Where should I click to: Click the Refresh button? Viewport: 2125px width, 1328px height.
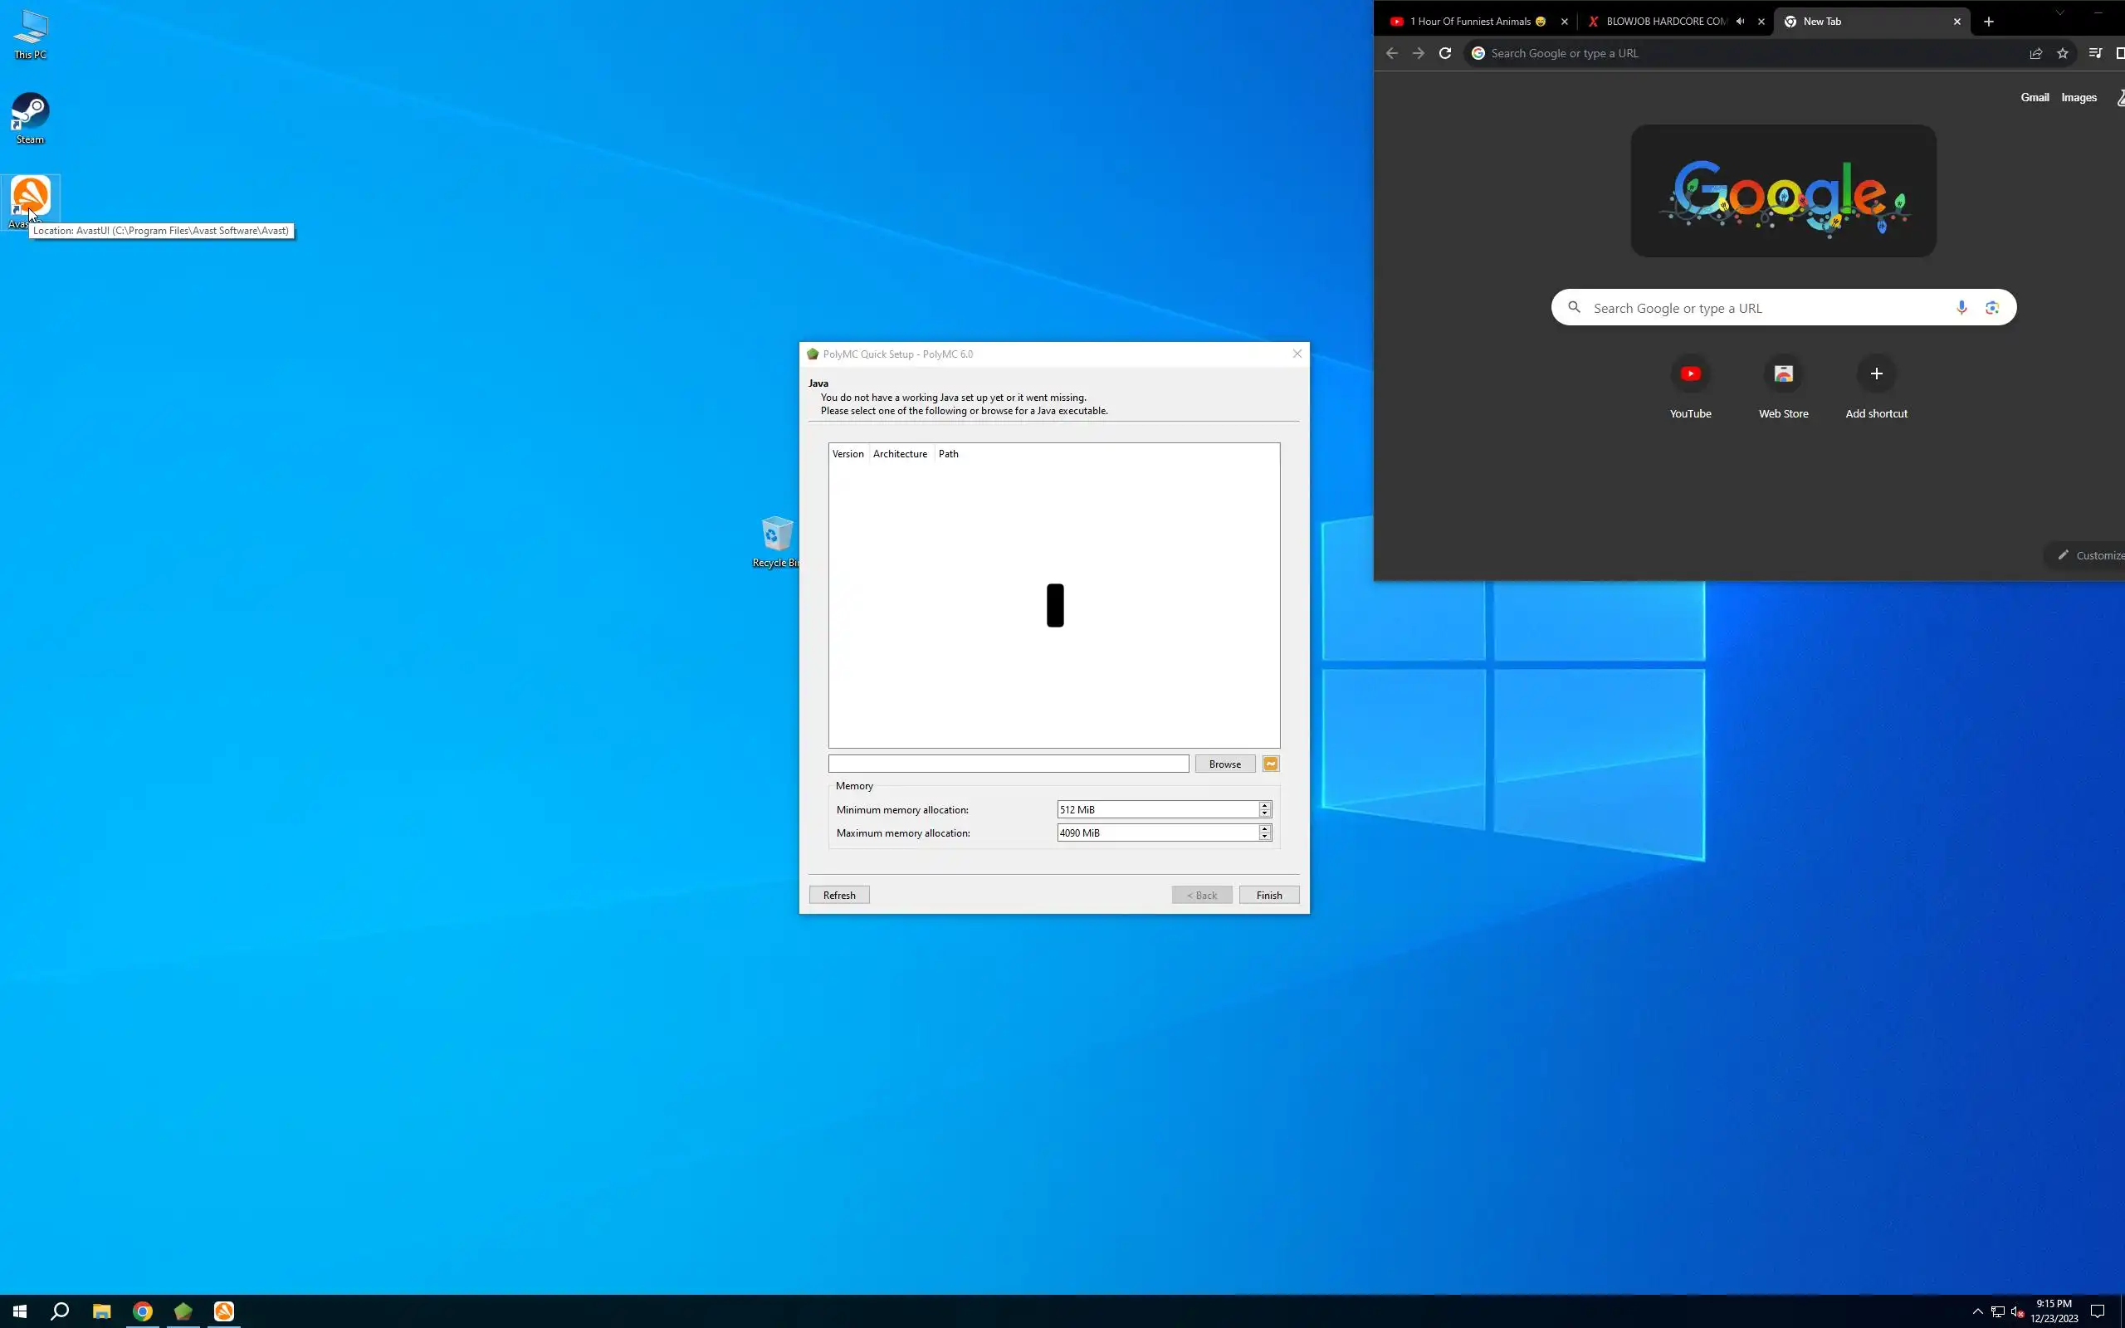click(x=838, y=895)
